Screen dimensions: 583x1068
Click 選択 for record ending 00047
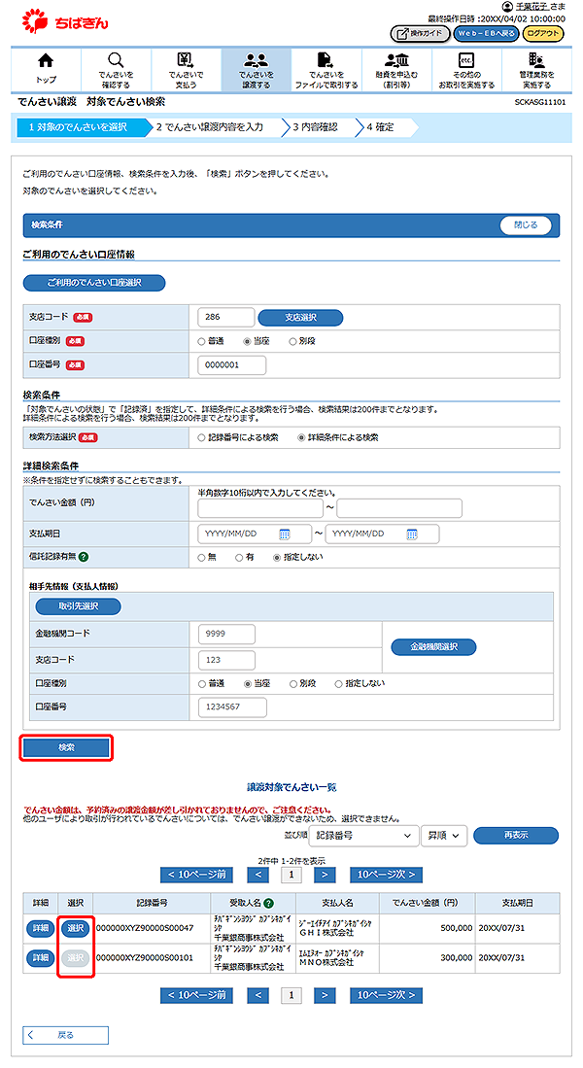pos(76,929)
